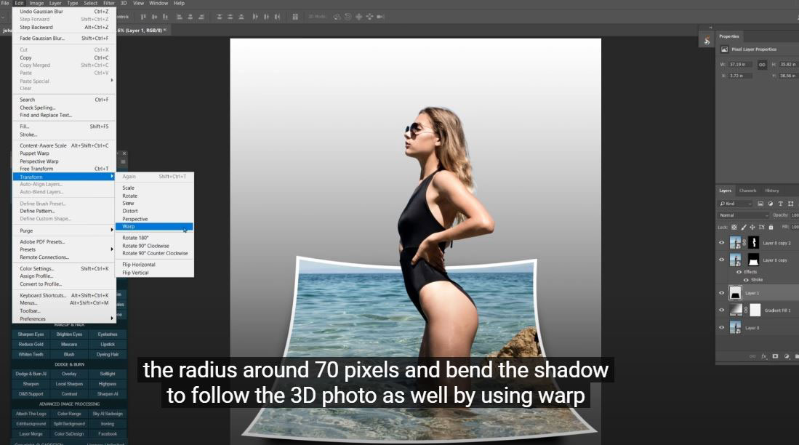Click the Sharpen Eyes button in the plugin panel
The image size is (799, 445).
click(x=31, y=334)
